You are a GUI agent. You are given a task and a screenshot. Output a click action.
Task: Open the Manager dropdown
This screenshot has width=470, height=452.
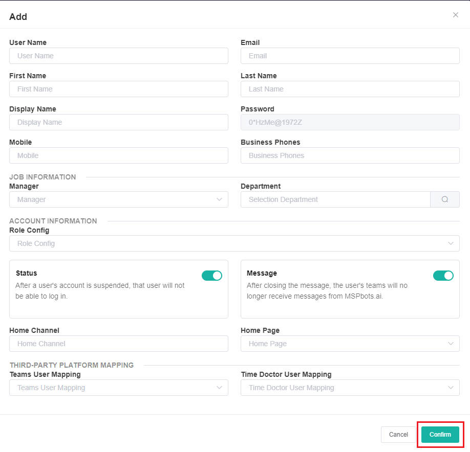pos(119,199)
